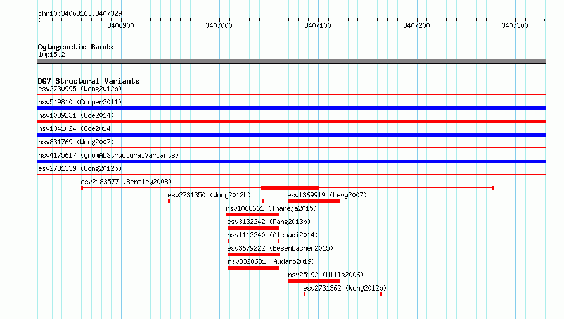The height and width of the screenshot is (319, 564).
Task: Click the thin red line under esv2731362
Action: click(x=343, y=294)
